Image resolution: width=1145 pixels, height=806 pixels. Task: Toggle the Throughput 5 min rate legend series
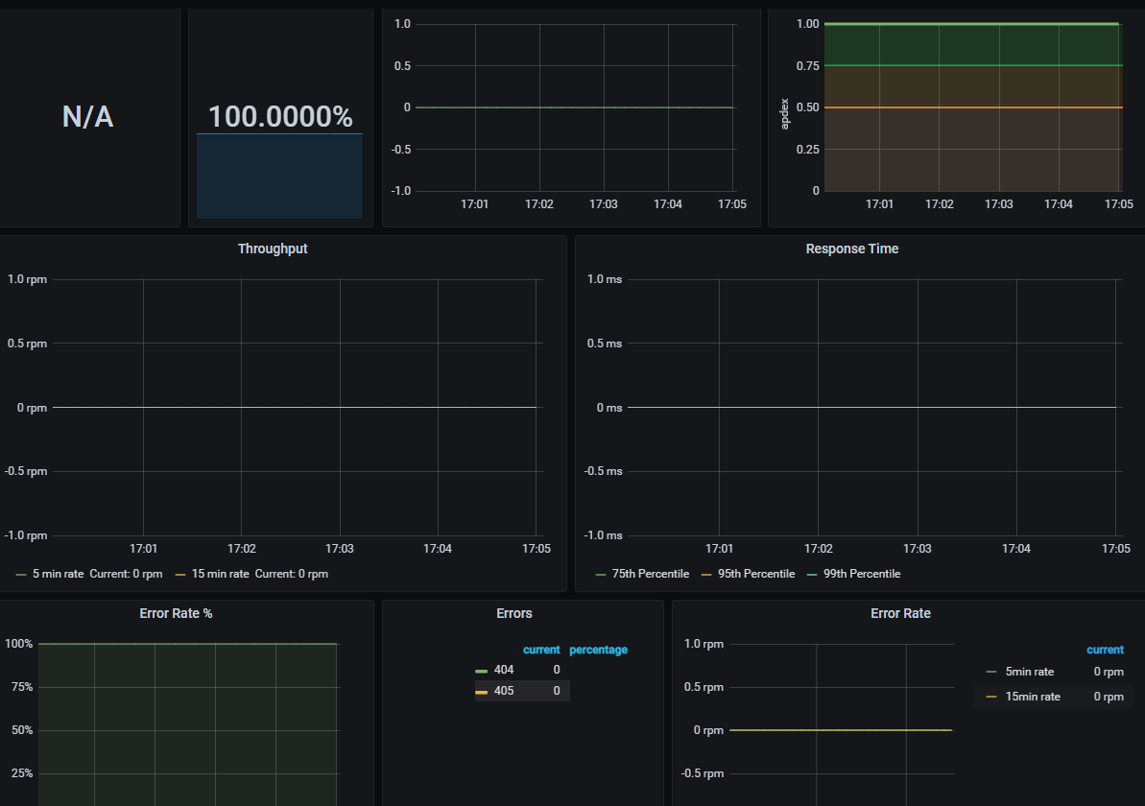pyautogui.click(x=58, y=574)
